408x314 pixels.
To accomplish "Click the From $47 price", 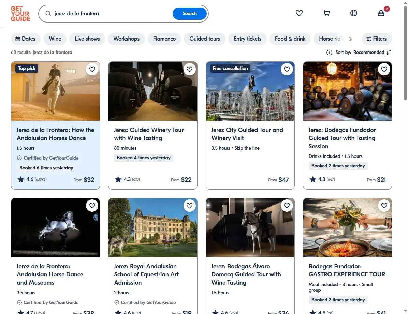I will 278,180.
